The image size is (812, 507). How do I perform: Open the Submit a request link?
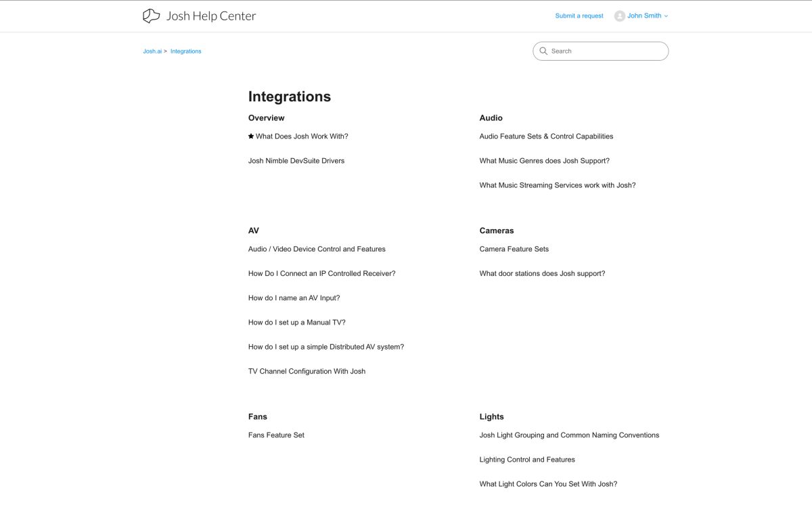579,16
